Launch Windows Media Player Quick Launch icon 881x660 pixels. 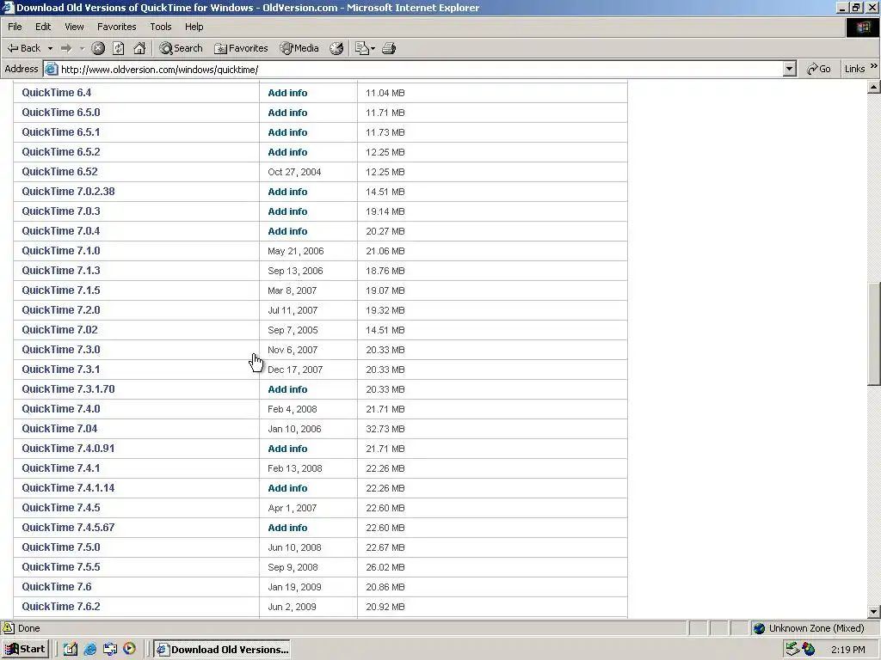(129, 649)
